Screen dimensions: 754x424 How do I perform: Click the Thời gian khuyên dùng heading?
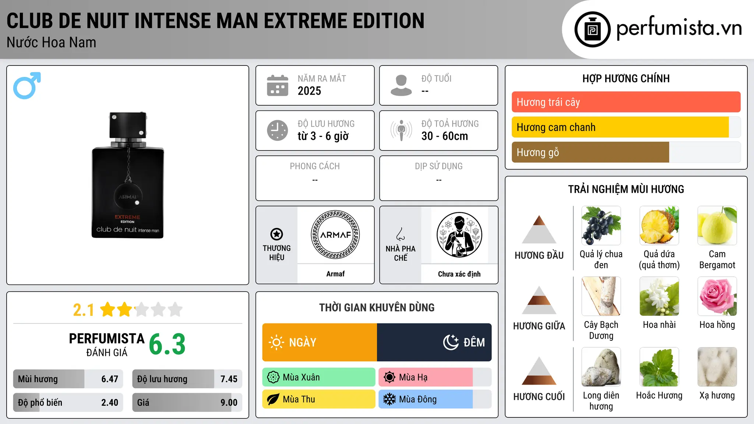(x=377, y=307)
